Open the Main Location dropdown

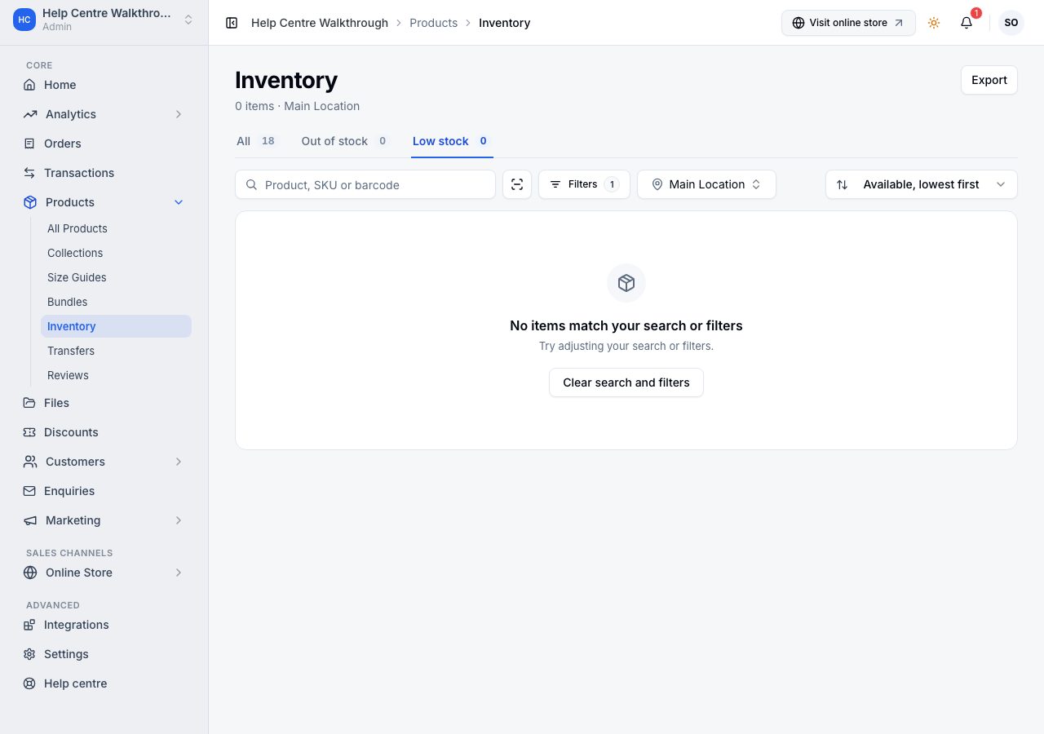point(706,184)
